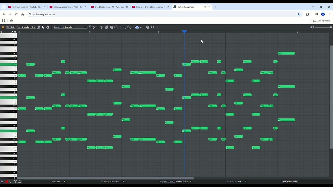Click the small pencil icon above keyboard
Image resolution: width=333 pixels, height=187 pixels.
pos(12,32)
